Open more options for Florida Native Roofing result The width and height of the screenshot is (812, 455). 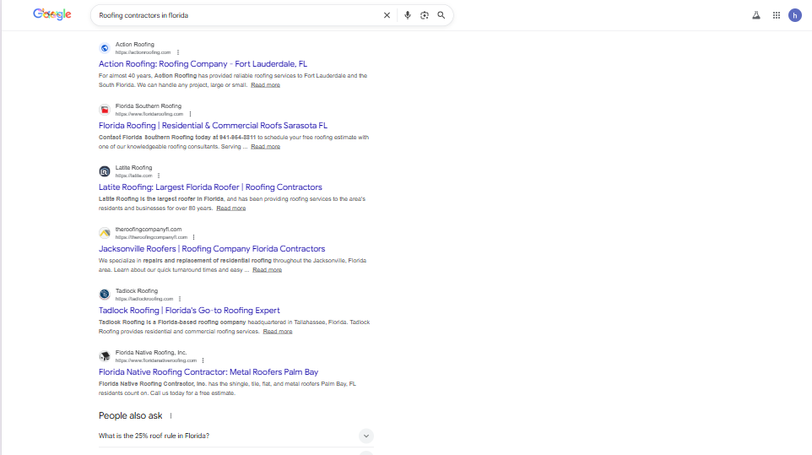tap(203, 360)
